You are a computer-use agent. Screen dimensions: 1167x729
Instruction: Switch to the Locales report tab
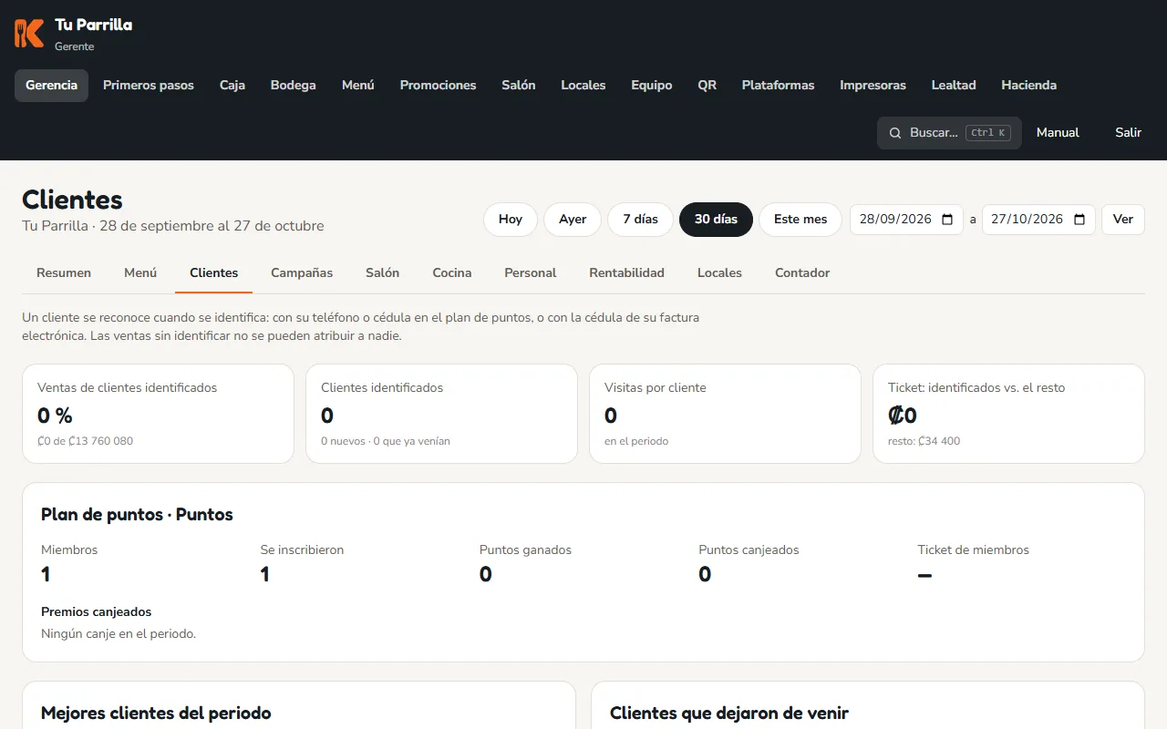click(719, 273)
